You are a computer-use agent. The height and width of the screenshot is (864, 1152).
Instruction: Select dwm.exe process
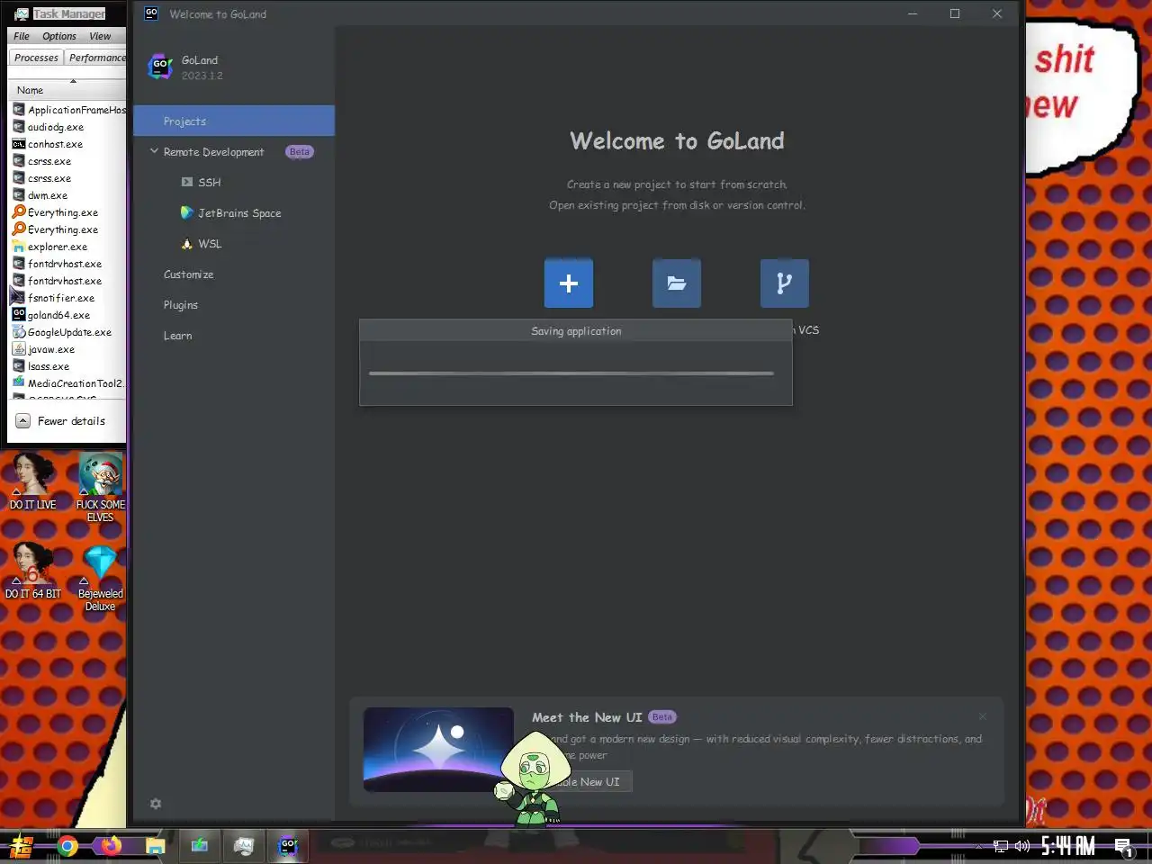point(68,195)
